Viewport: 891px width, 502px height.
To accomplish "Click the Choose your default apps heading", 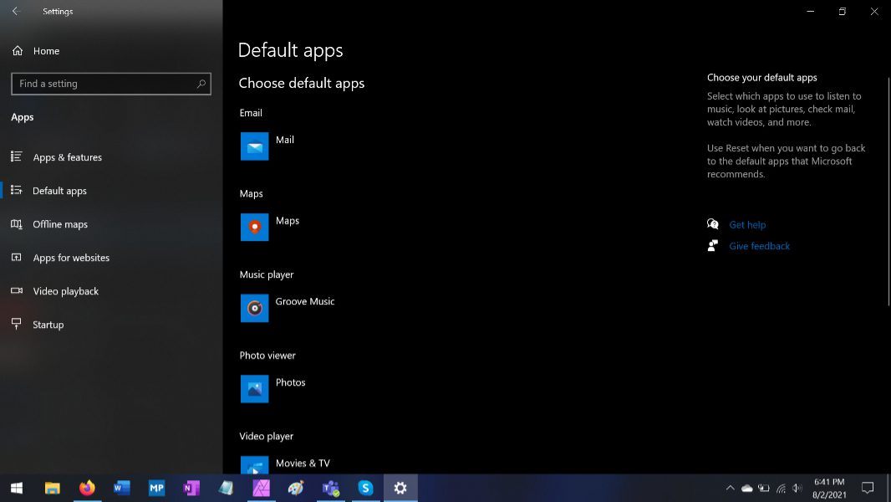I will (762, 77).
